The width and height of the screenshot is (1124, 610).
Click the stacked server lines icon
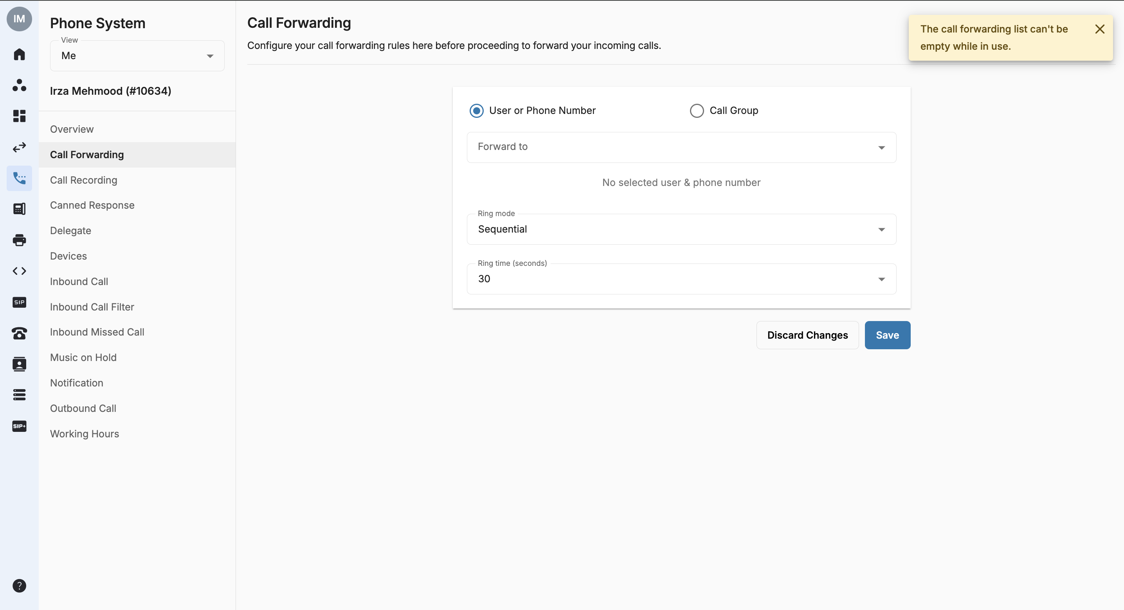pyautogui.click(x=19, y=395)
